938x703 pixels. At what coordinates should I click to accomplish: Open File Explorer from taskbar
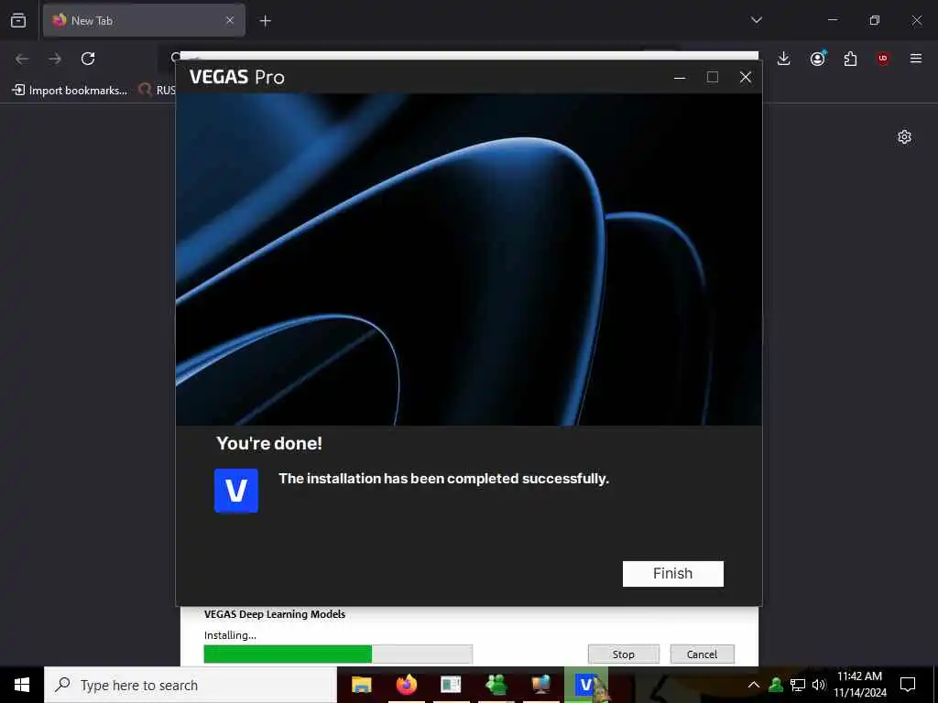pos(361,685)
